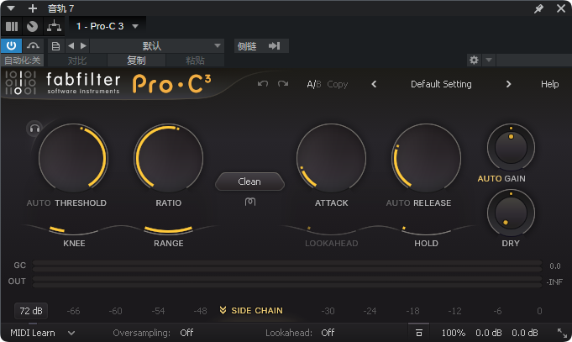Open the 1 - Pro-C 3 plugin selector

click(107, 26)
